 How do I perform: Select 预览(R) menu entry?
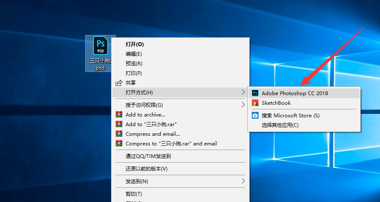pyautogui.click(x=134, y=63)
